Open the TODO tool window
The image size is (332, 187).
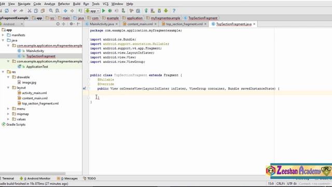[90, 178]
